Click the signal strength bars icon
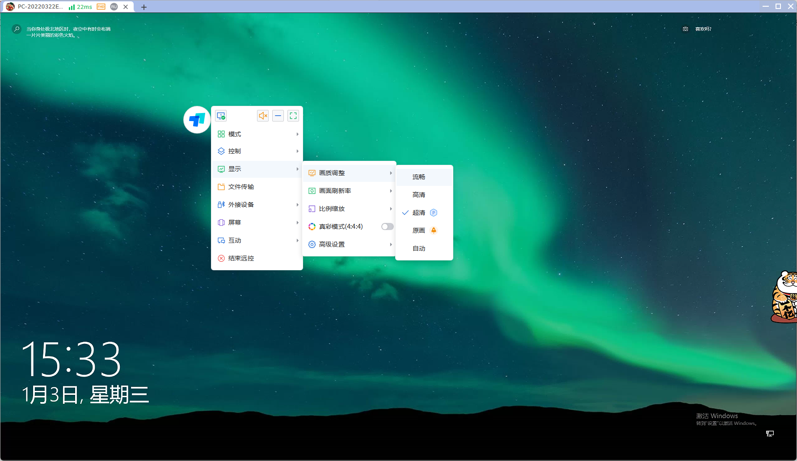Viewport: 797px width, 461px height. click(x=72, y=7)
